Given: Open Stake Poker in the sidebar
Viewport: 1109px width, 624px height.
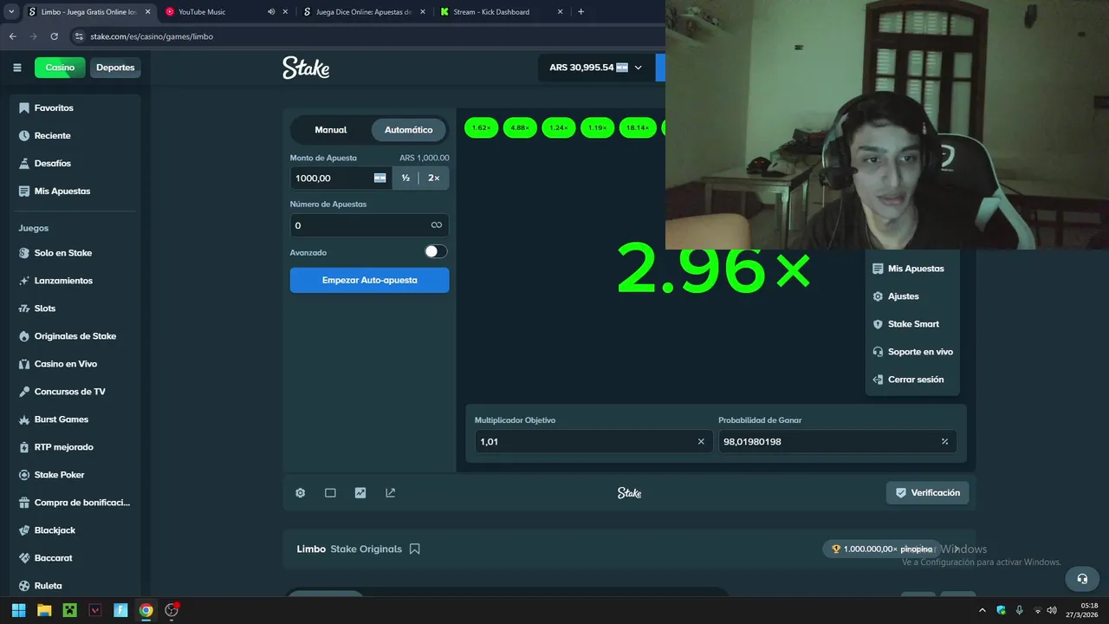Looking at the screenshot, I should [x=75, y=475].
